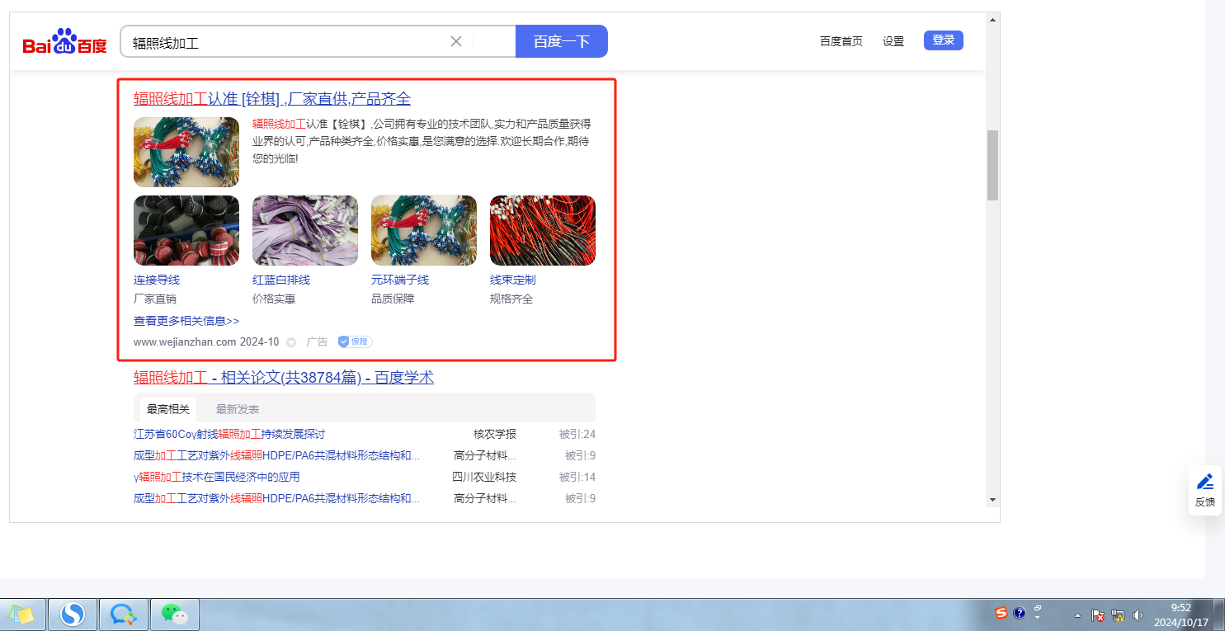The width and height of the screenshot is (1225, 631).
Task: Open the 元环端子线 link
Action: pos(400,280)
